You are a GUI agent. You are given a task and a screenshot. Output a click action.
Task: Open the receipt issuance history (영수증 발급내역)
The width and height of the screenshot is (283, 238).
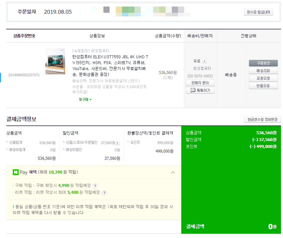(258, 12)
